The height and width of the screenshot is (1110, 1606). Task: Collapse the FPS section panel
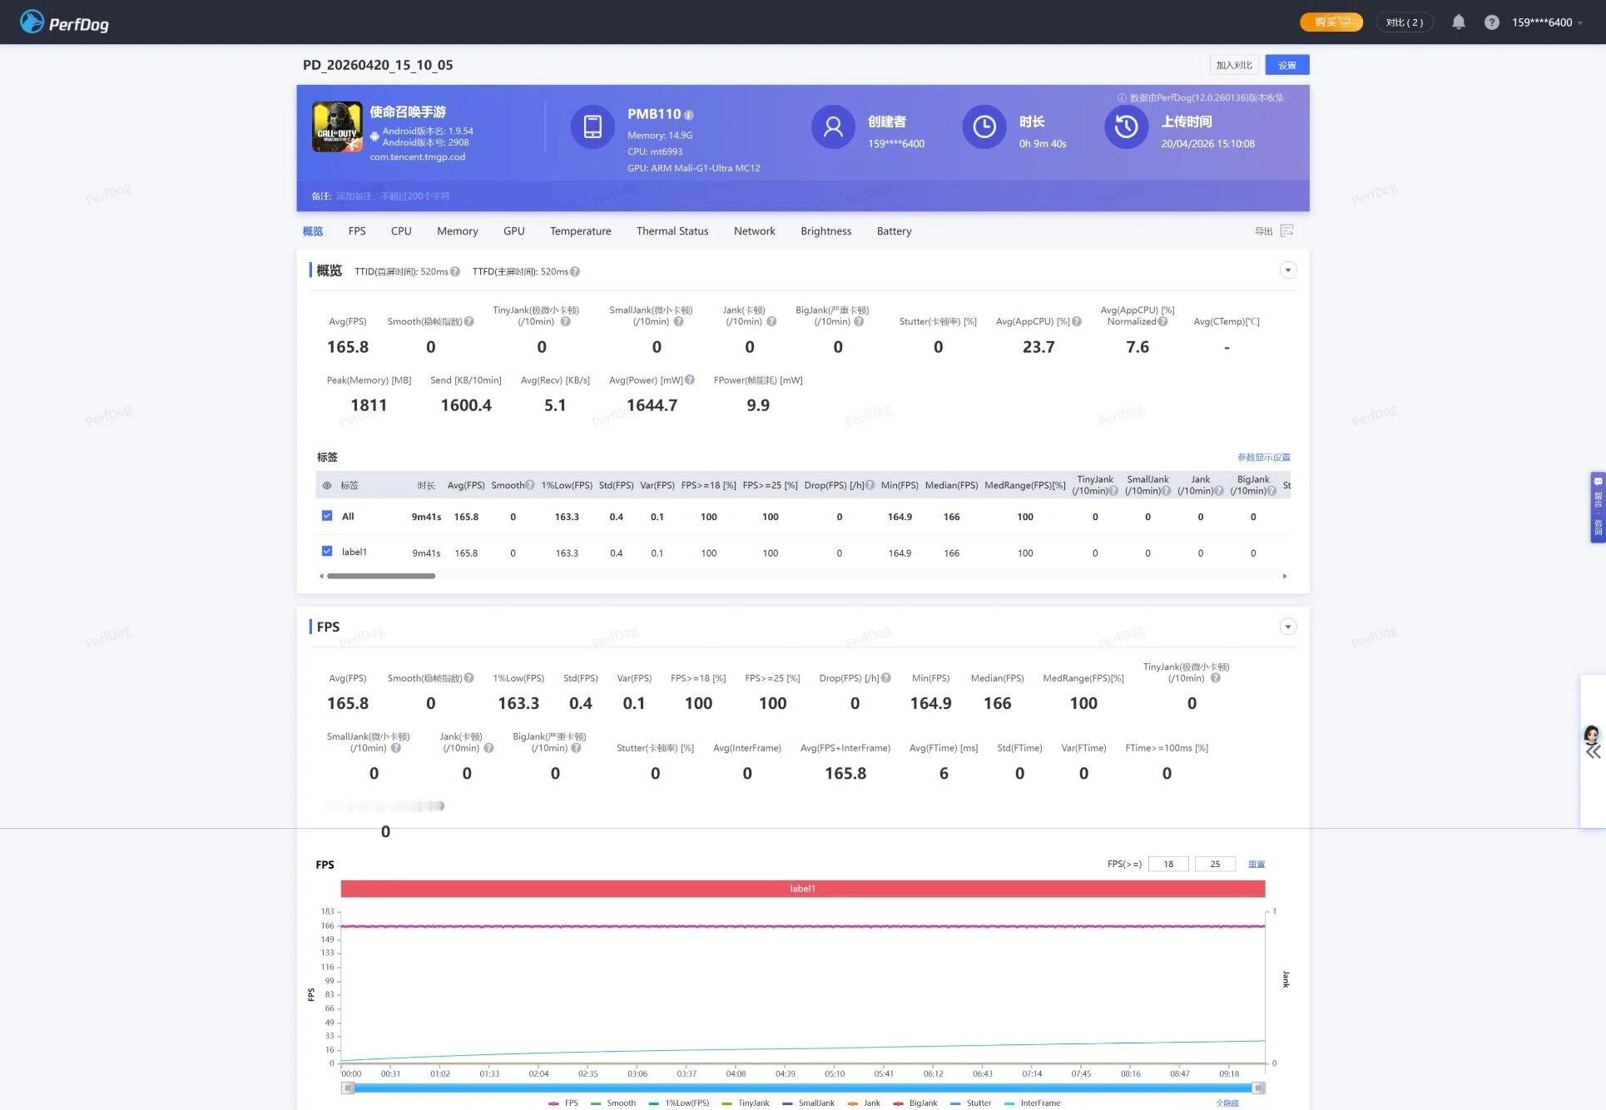[x=1287, y=627]
